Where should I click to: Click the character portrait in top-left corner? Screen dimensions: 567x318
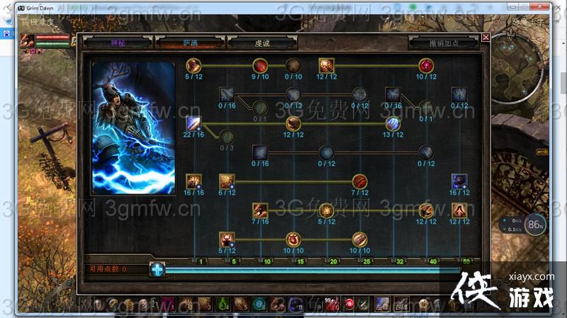point(28,41)
